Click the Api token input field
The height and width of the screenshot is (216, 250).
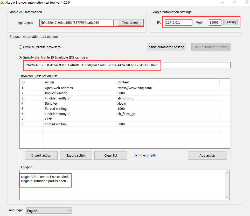click(x=77, y=23)
